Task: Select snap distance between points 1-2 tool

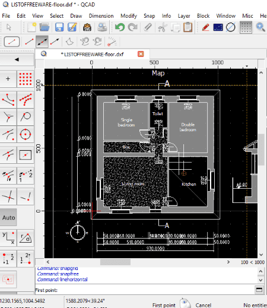Action: pyautogui.click(x=26, y=176)
